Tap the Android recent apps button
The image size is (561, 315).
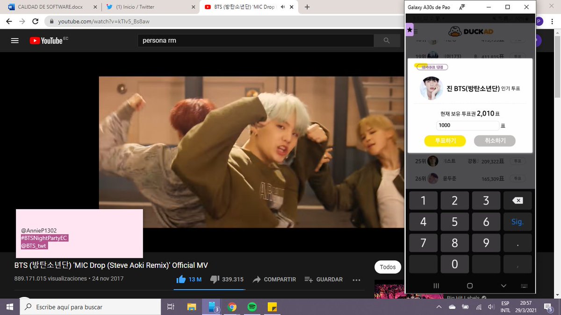click(x=436, y=286)
